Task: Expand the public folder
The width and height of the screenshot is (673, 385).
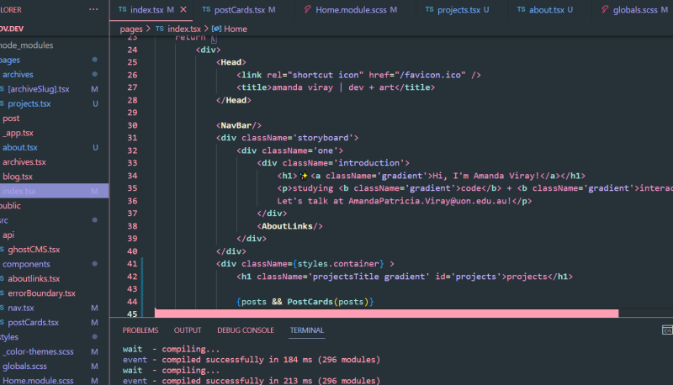Action: [x=11, y=206]
